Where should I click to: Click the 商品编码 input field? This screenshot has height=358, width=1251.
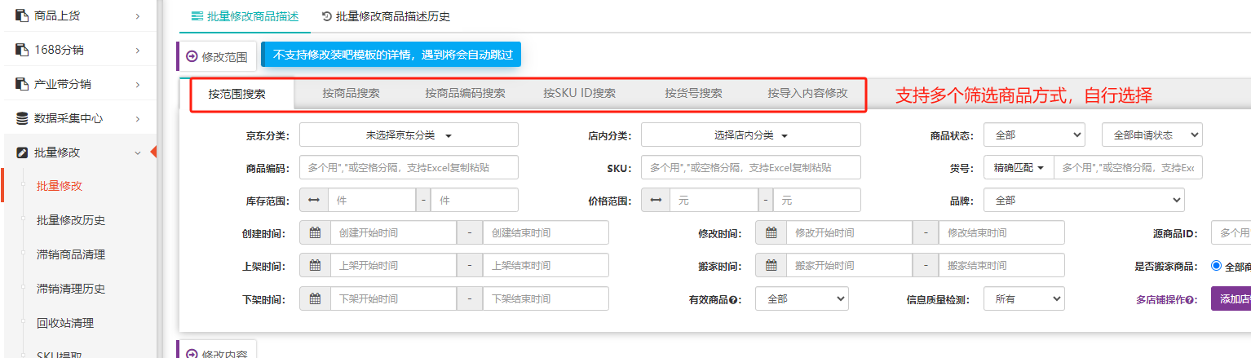(x=409, y=168)
